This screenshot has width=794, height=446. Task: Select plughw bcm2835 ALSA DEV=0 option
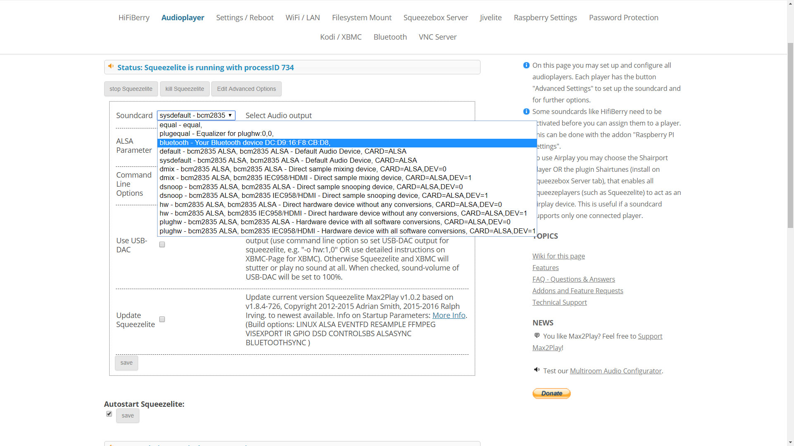click(x=347, y=222)
